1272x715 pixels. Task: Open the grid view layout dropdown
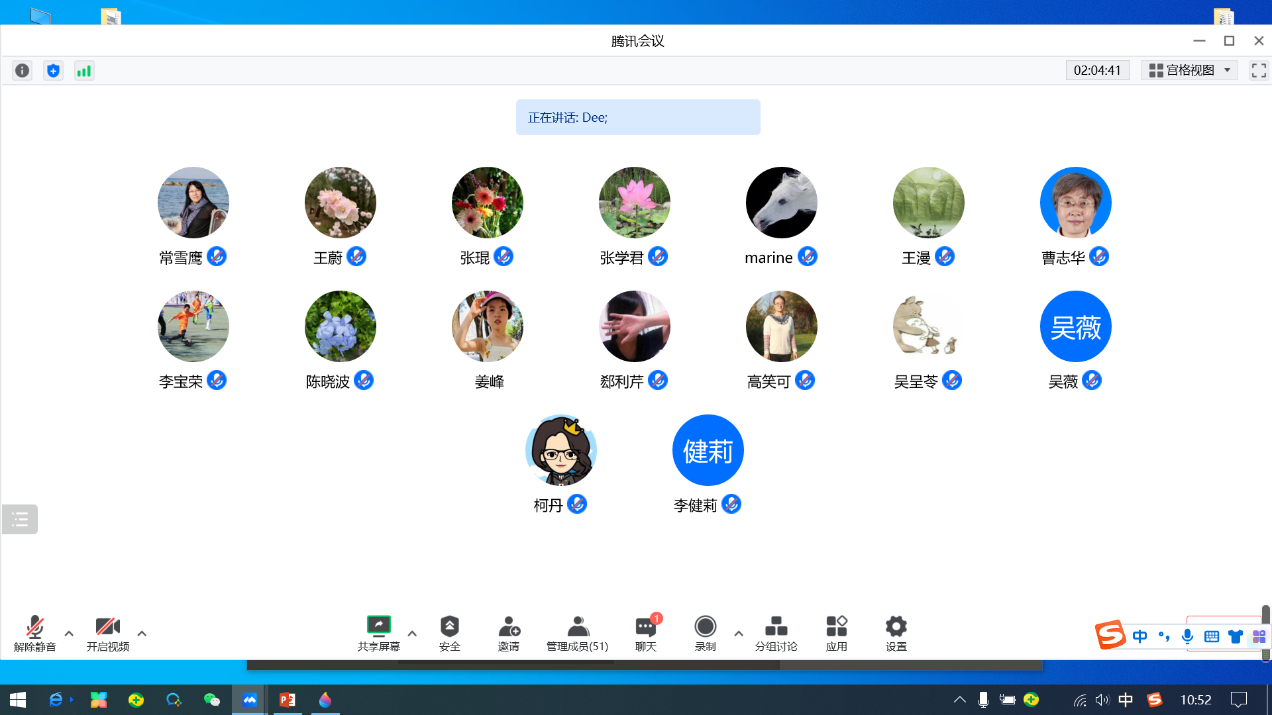coord(1189,70)
